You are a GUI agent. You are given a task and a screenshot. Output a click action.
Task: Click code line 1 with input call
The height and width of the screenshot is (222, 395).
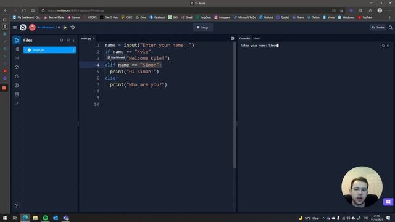coord(149,45)
